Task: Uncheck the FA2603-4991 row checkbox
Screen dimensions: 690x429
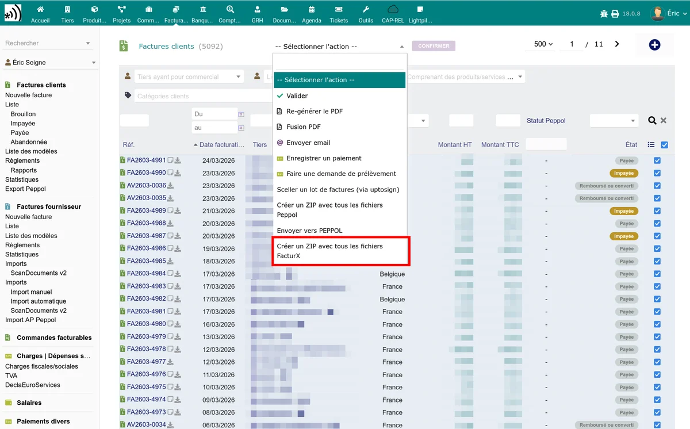Action: tap(657, 160)
